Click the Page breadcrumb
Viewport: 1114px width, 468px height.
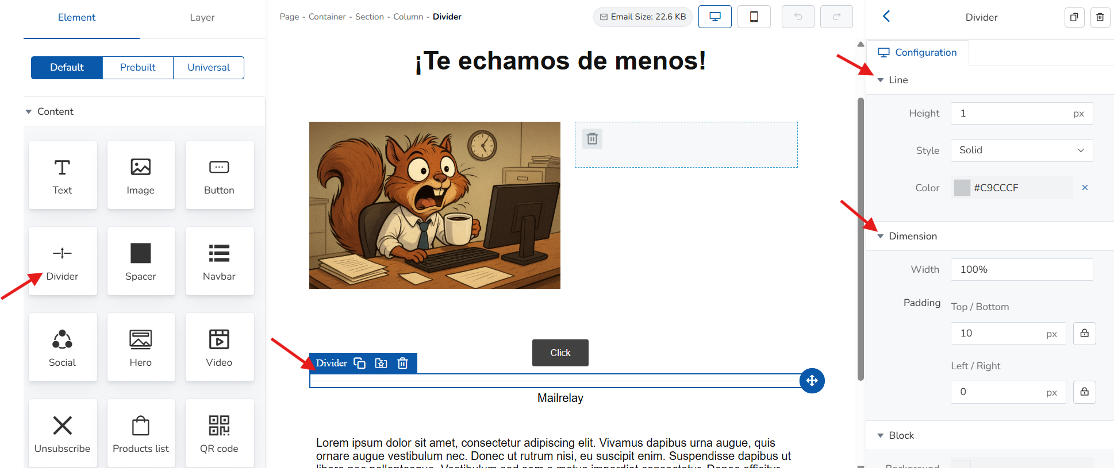click(290, 17)
